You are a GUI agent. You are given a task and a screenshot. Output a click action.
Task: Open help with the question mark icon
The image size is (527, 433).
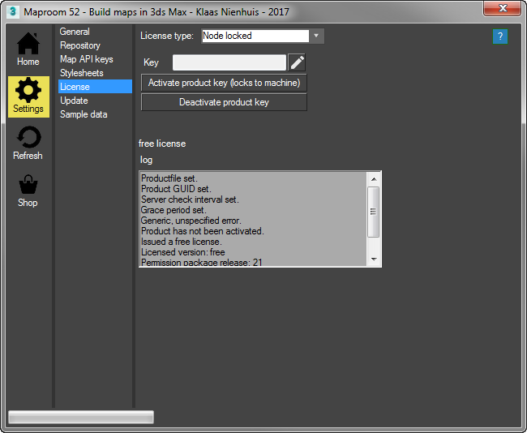(499, 36)
